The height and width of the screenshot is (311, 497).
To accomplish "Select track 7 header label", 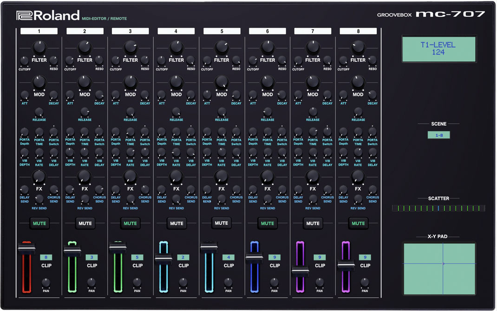I will coord(313,31).
